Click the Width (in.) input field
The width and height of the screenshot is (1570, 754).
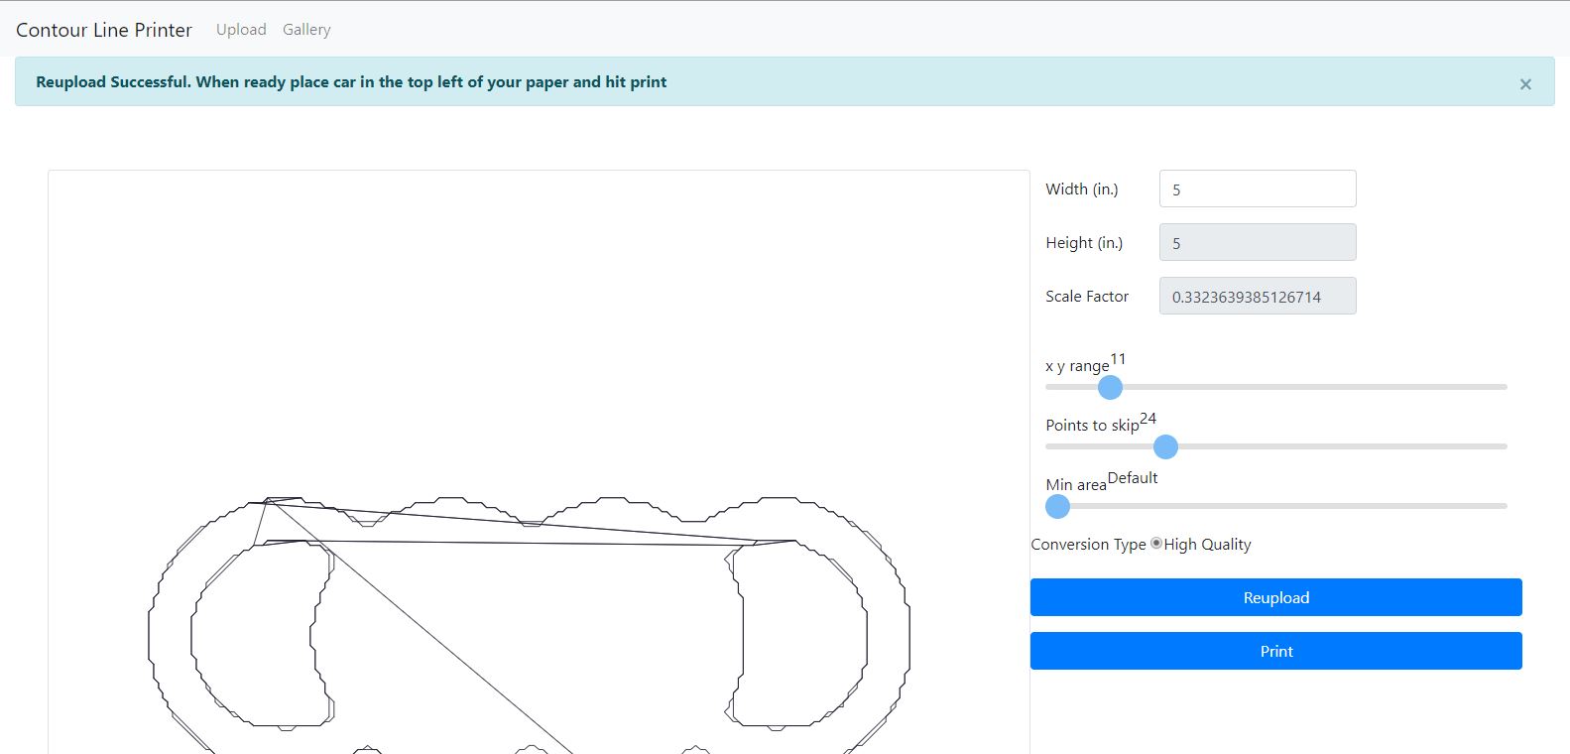point(1258,188)
